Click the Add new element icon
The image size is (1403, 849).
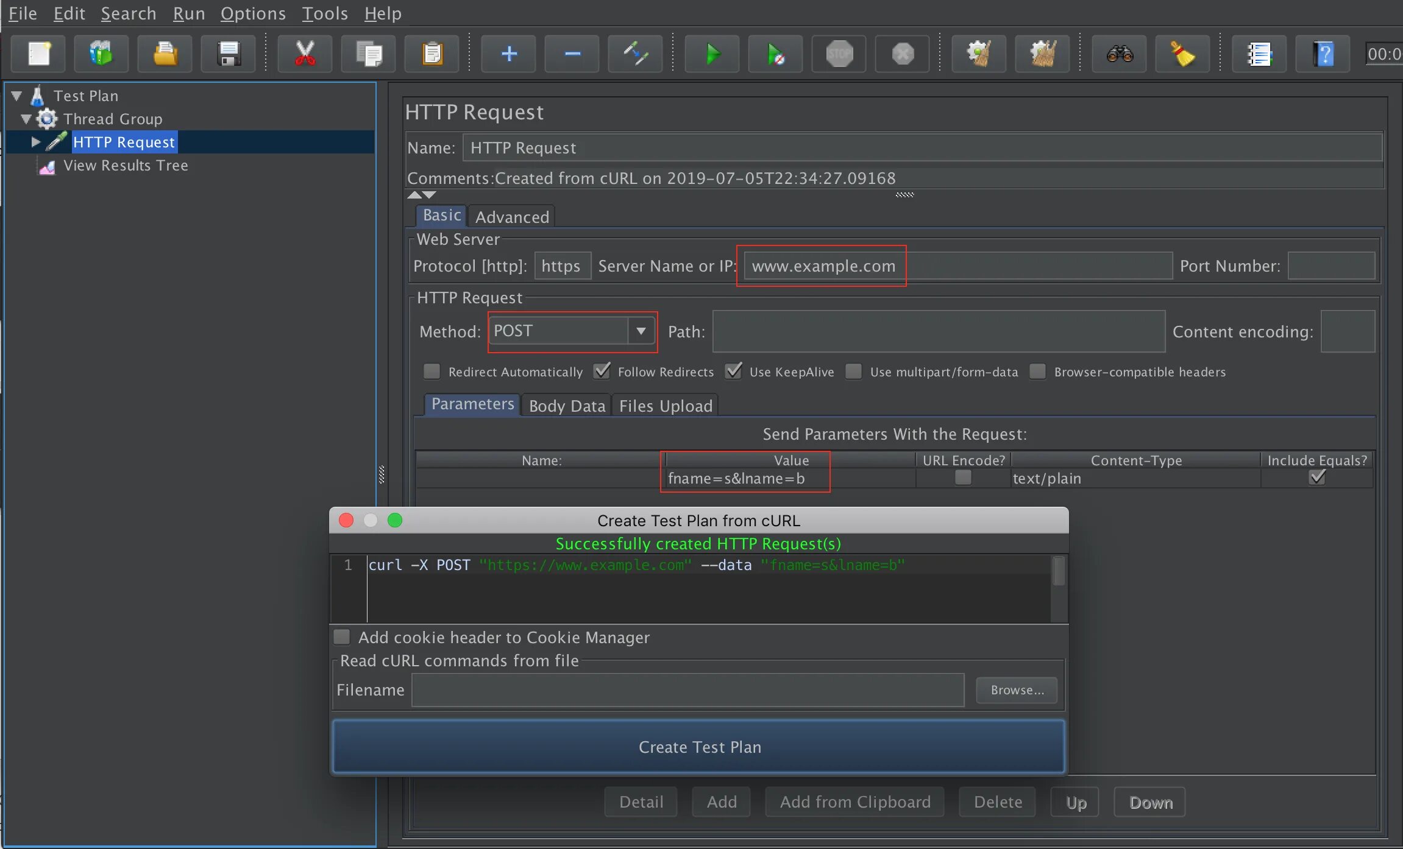509,53
